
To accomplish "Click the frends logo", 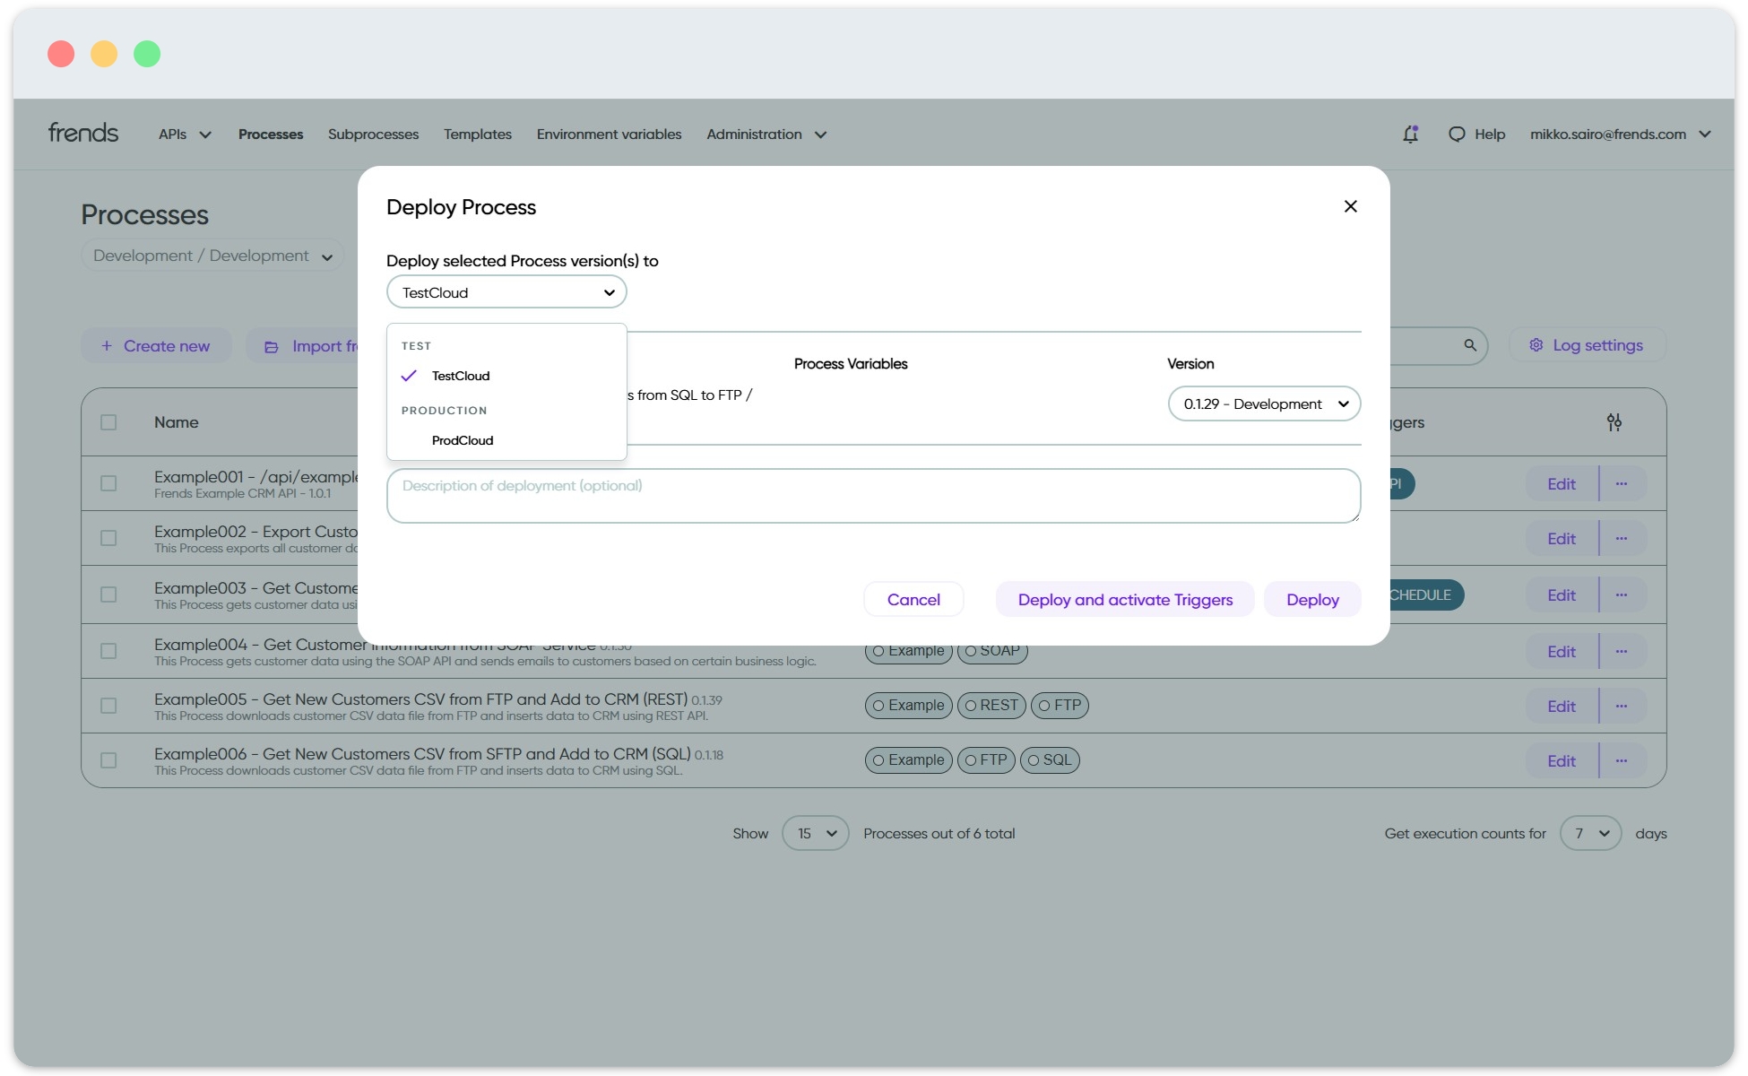I will click(x=82, y=132).
